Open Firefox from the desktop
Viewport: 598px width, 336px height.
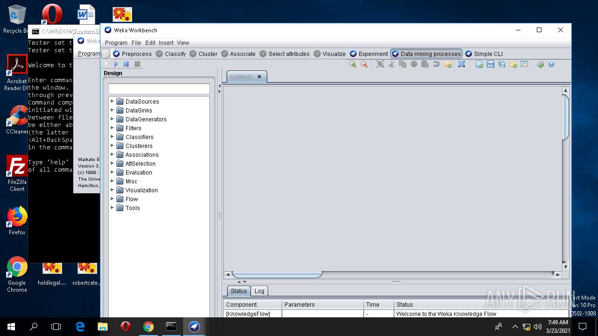[17, 221]
